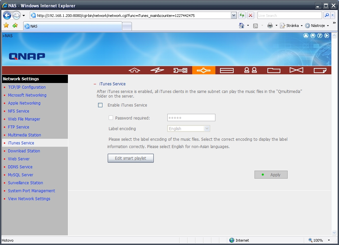Expand the Print options dropdown arrow
Viewport: 339px width, 245px height.
(x=276, y=26)
